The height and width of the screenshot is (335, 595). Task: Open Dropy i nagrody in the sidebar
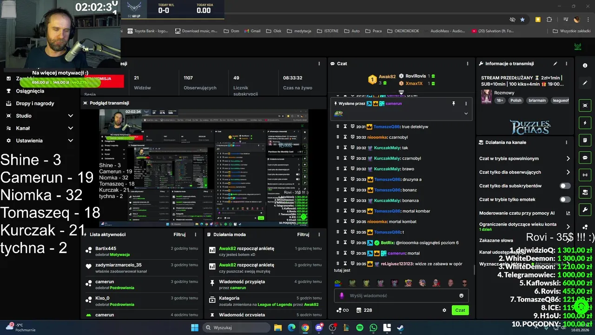[x=35, y=103]
